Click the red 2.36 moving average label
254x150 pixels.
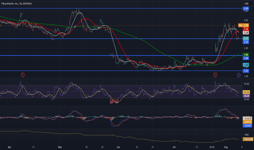[x=246, y=29]
